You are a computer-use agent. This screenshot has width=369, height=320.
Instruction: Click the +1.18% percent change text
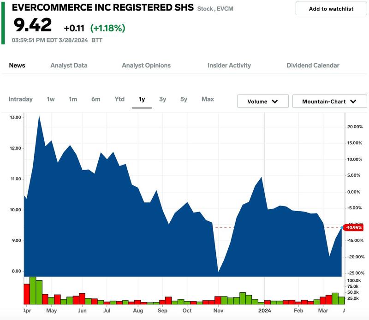[108, 28]
